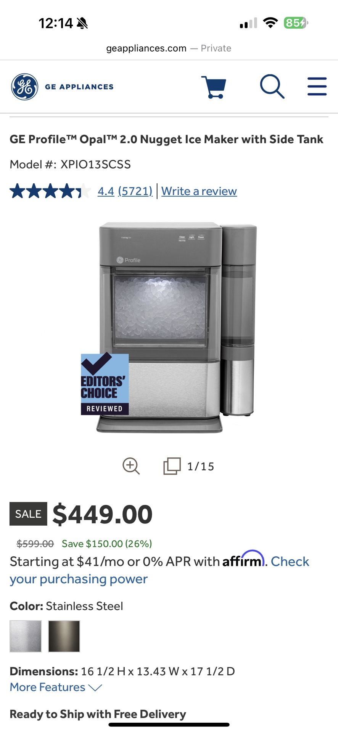338x733 pixels.
Task: Open the shopping cart
Action: [x=214, y=87]
